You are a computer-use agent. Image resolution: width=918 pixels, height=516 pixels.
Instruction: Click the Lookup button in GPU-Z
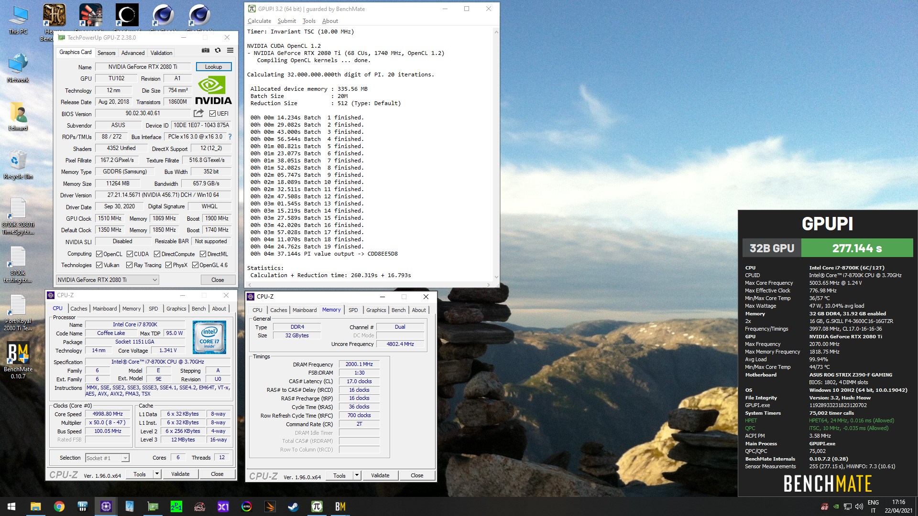[x=213, y=67]
